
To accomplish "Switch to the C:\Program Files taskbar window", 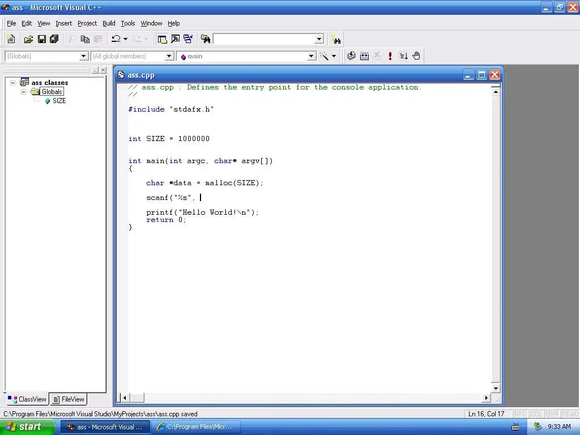I will click(x=197, y=427).
